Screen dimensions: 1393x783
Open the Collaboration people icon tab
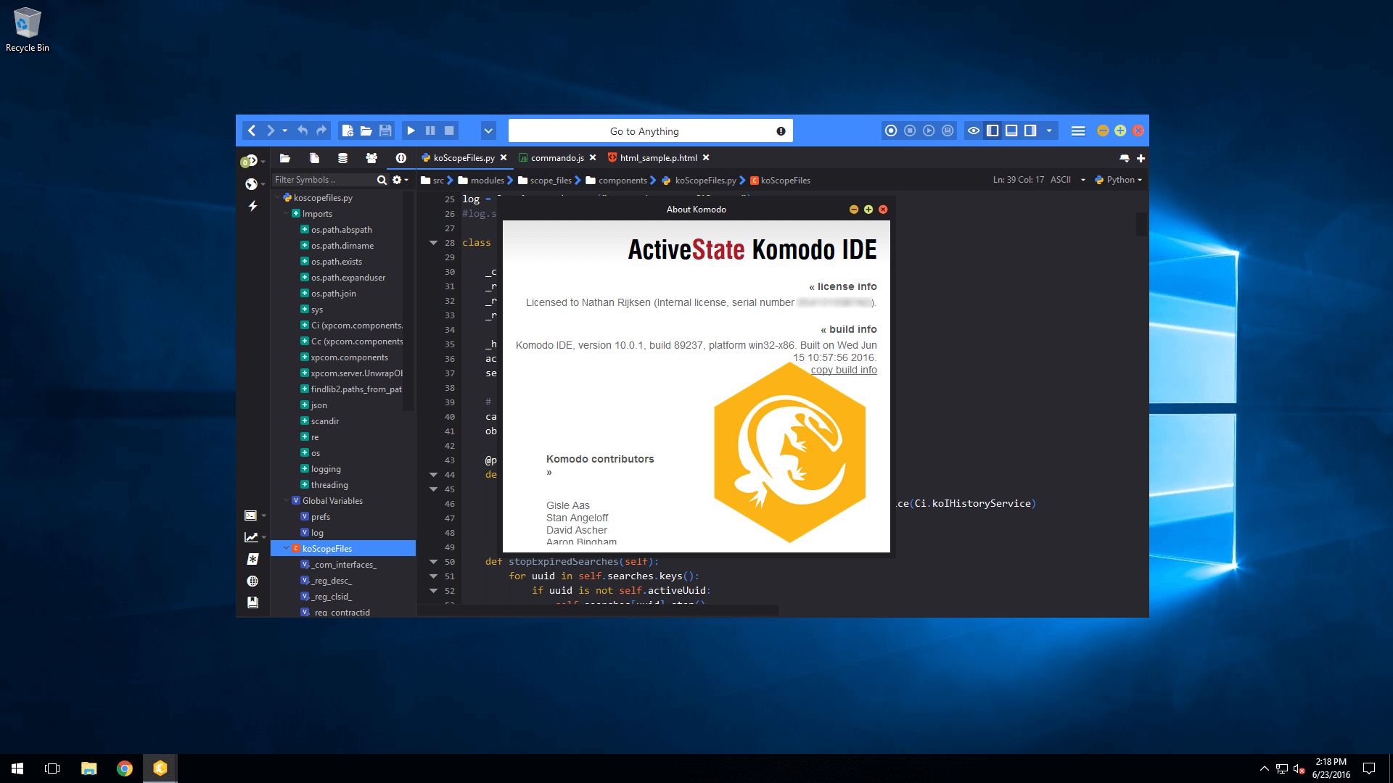[x=371, y=158]
